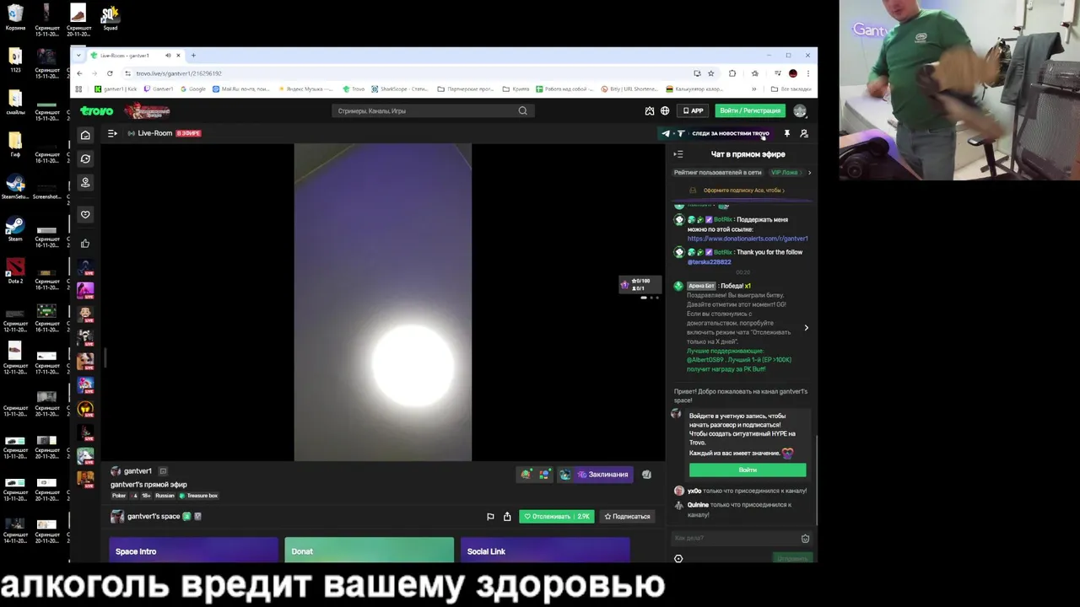Open the sidebar heart favorites icon

pos(85,214)
